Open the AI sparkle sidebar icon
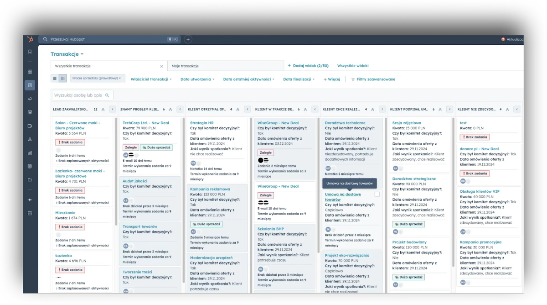Screen dimensions: 547x305 [x=30, y=200]
